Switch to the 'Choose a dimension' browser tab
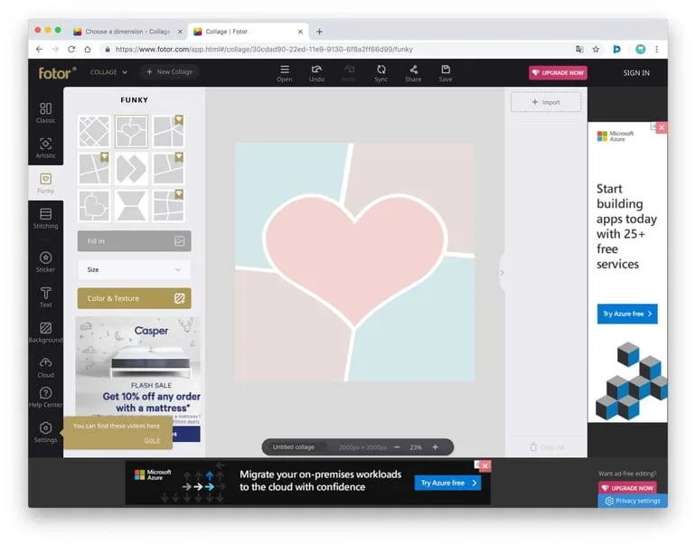The height and width of the screenshot is (545, 696). coord(125,32)
